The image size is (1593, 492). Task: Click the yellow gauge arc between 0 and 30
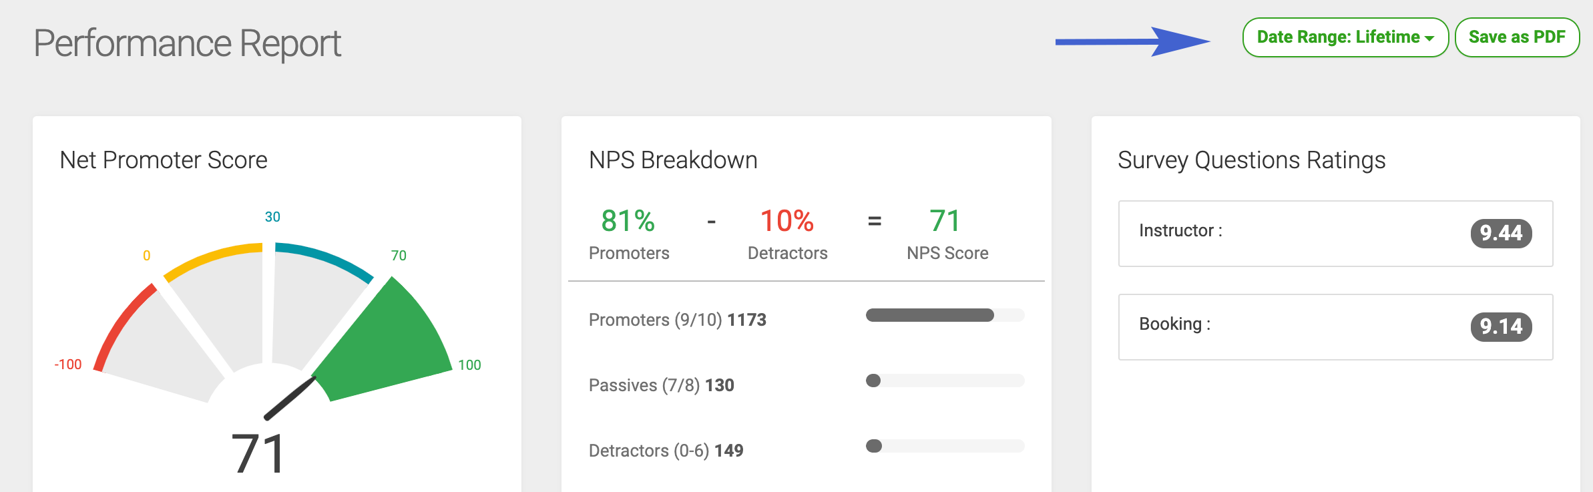[212, 260]
